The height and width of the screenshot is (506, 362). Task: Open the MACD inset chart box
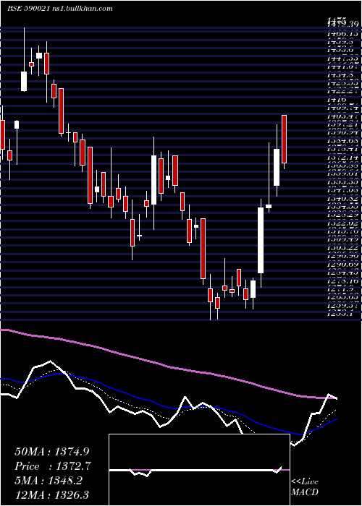pos(199,470)
